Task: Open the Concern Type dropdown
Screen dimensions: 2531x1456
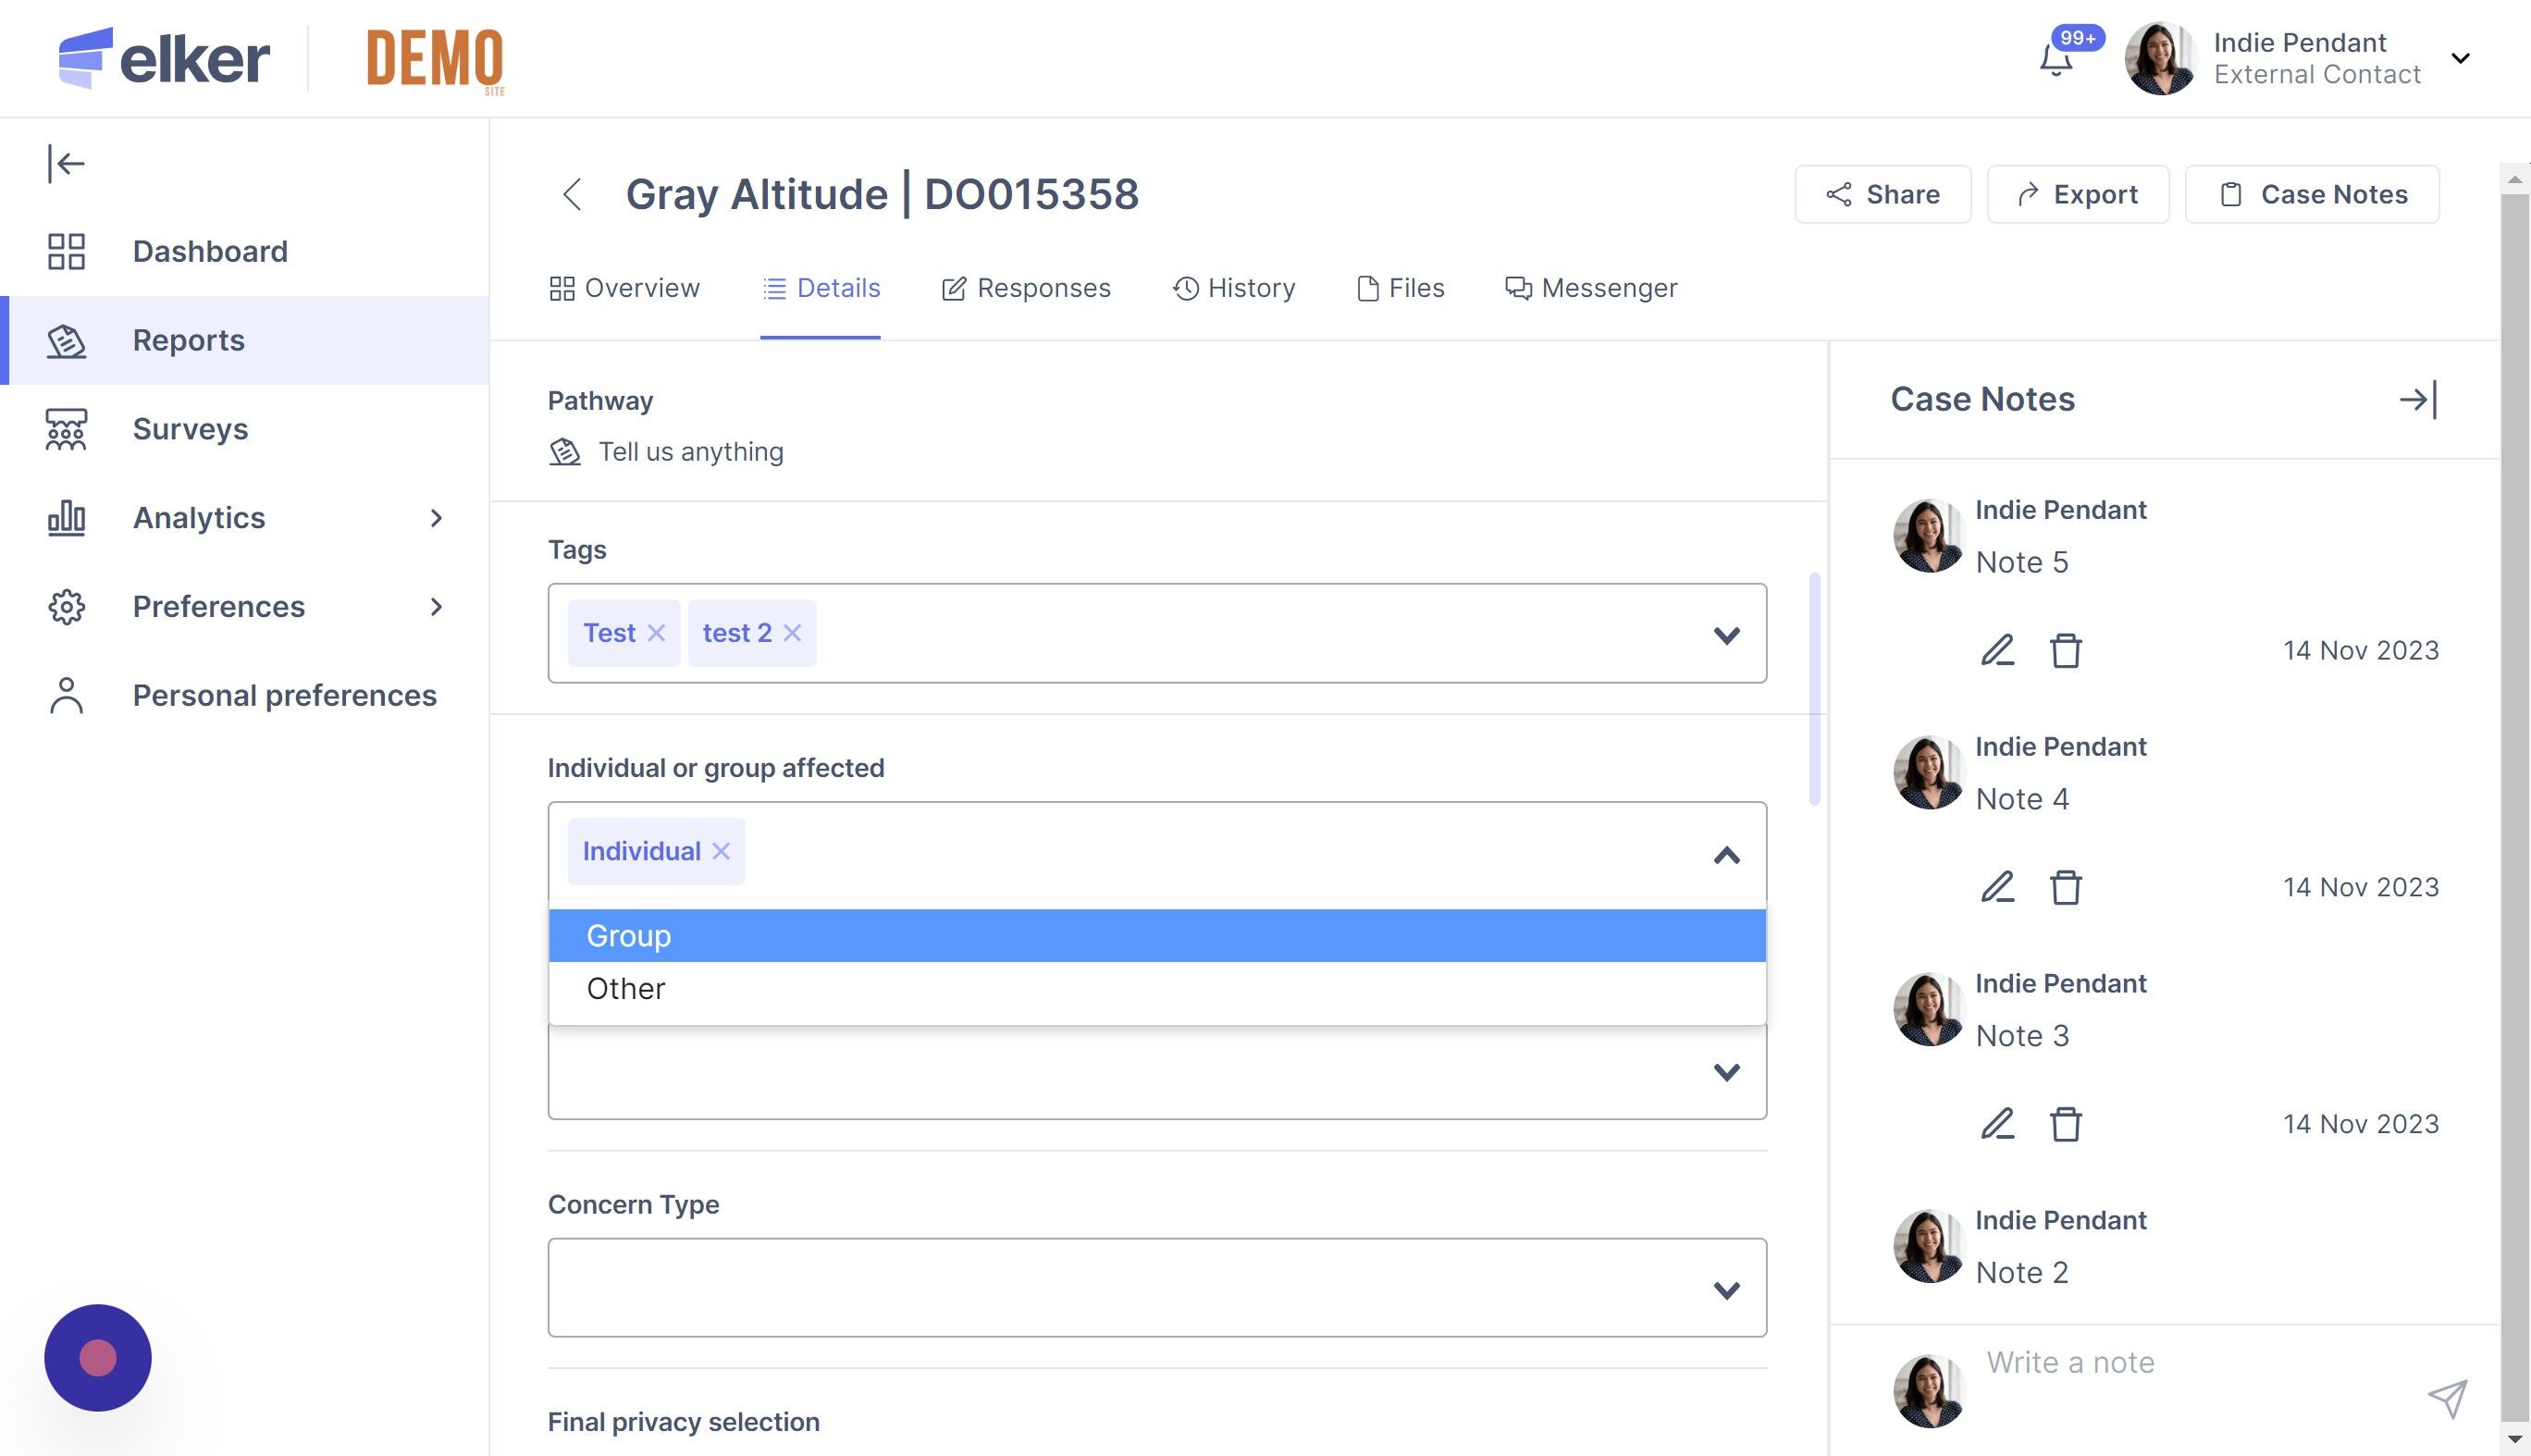Action: 1726,1289
